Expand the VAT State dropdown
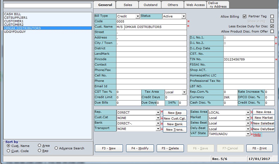The image size is (279, 164). (248, 134)
